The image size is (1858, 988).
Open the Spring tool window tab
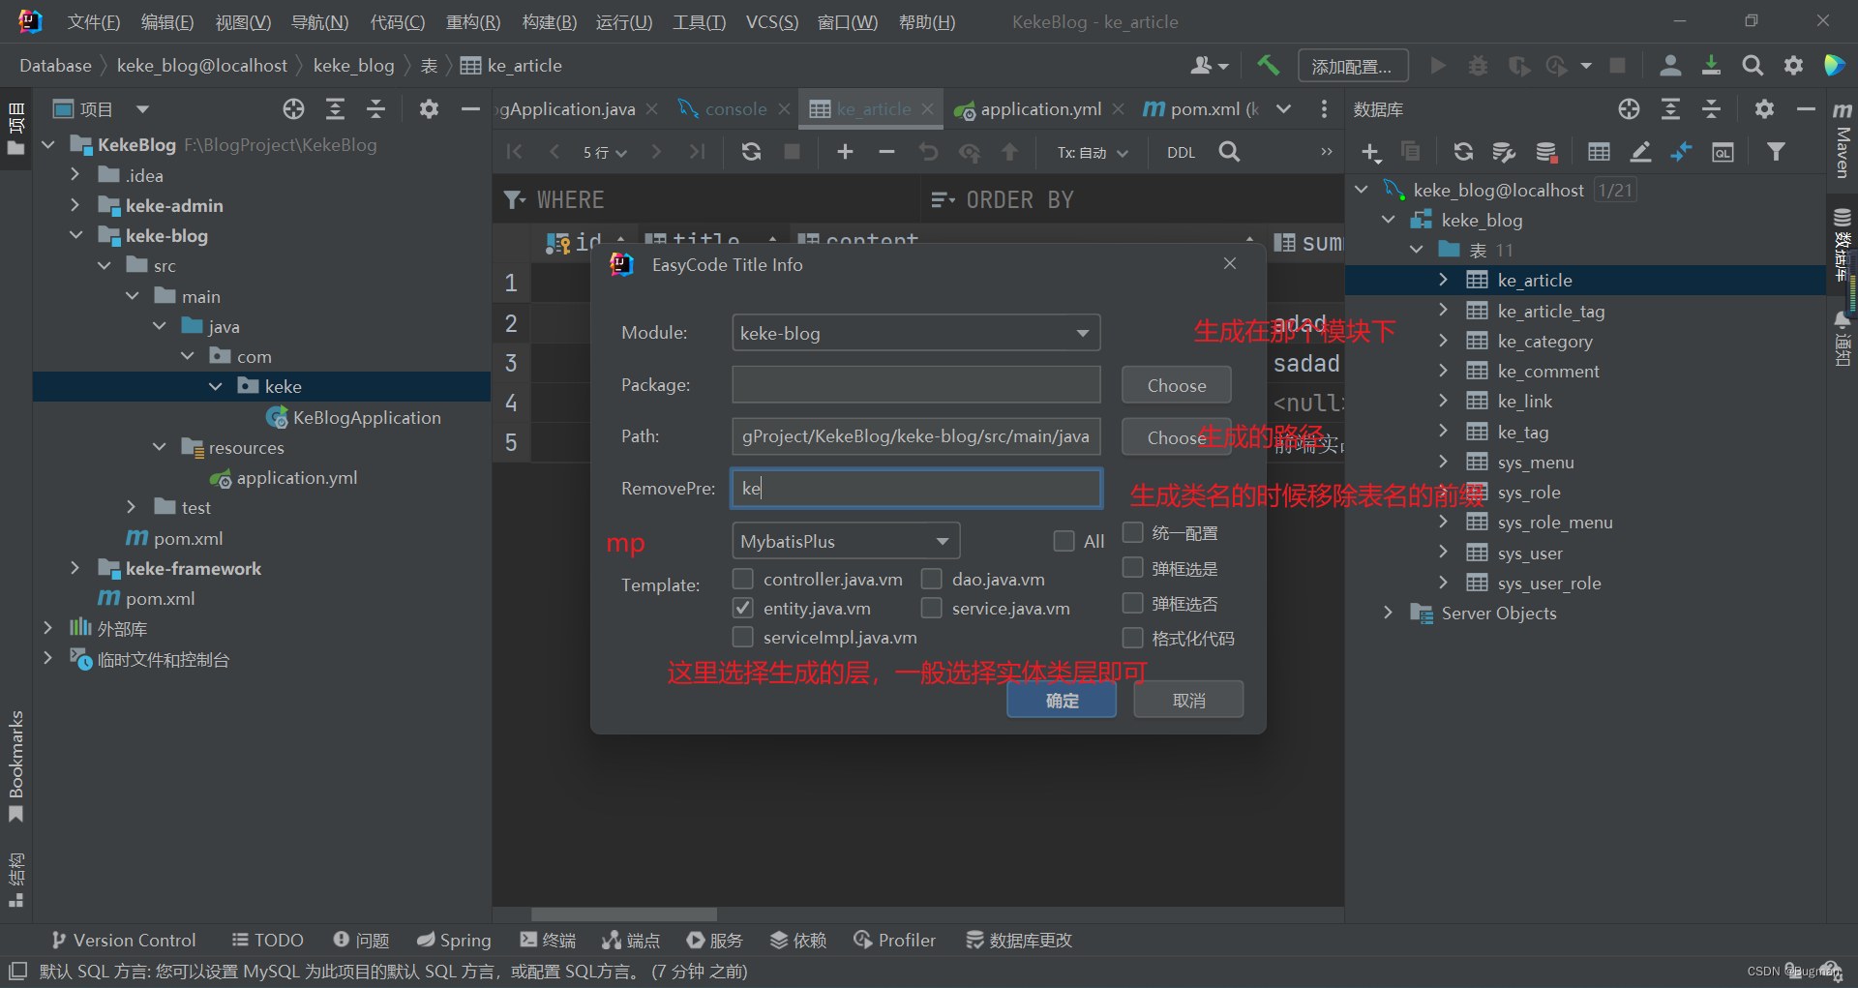(454, 940)
